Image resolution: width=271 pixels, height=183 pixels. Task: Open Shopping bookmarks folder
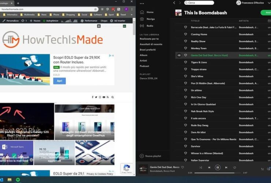(68, 15)
